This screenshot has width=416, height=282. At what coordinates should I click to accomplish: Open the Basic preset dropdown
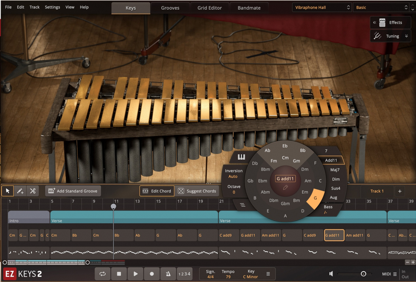tap(381, 7)
